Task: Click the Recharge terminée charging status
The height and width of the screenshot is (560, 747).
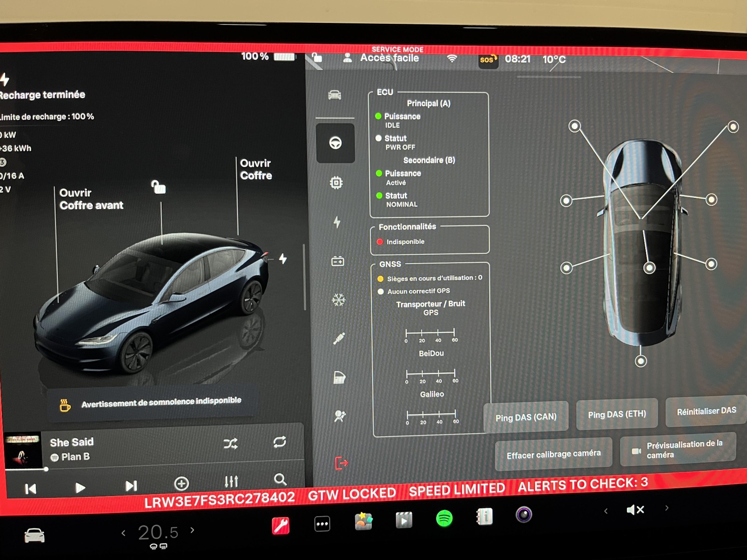Action: click(42, 95)
